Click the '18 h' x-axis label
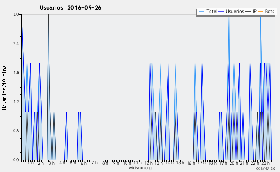Image resolution: width=280 pixels, height=172 pixels. point(212,163)
